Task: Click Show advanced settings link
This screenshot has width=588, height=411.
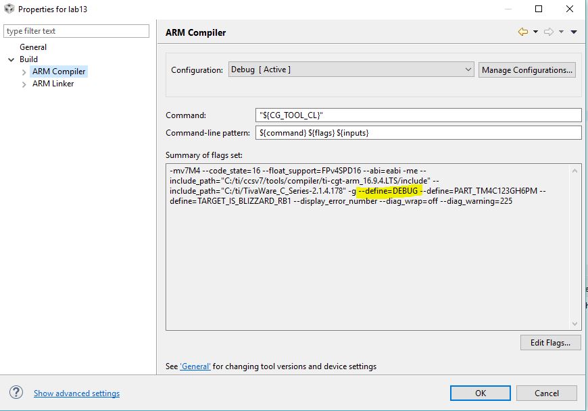Action: coord(76,393)
